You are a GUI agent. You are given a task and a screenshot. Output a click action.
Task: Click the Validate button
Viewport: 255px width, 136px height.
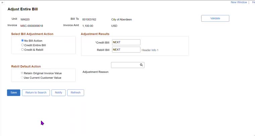click(215, 18)
